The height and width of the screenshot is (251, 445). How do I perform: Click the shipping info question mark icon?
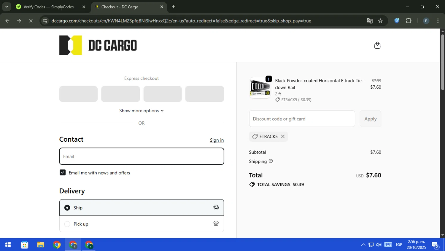271,161
